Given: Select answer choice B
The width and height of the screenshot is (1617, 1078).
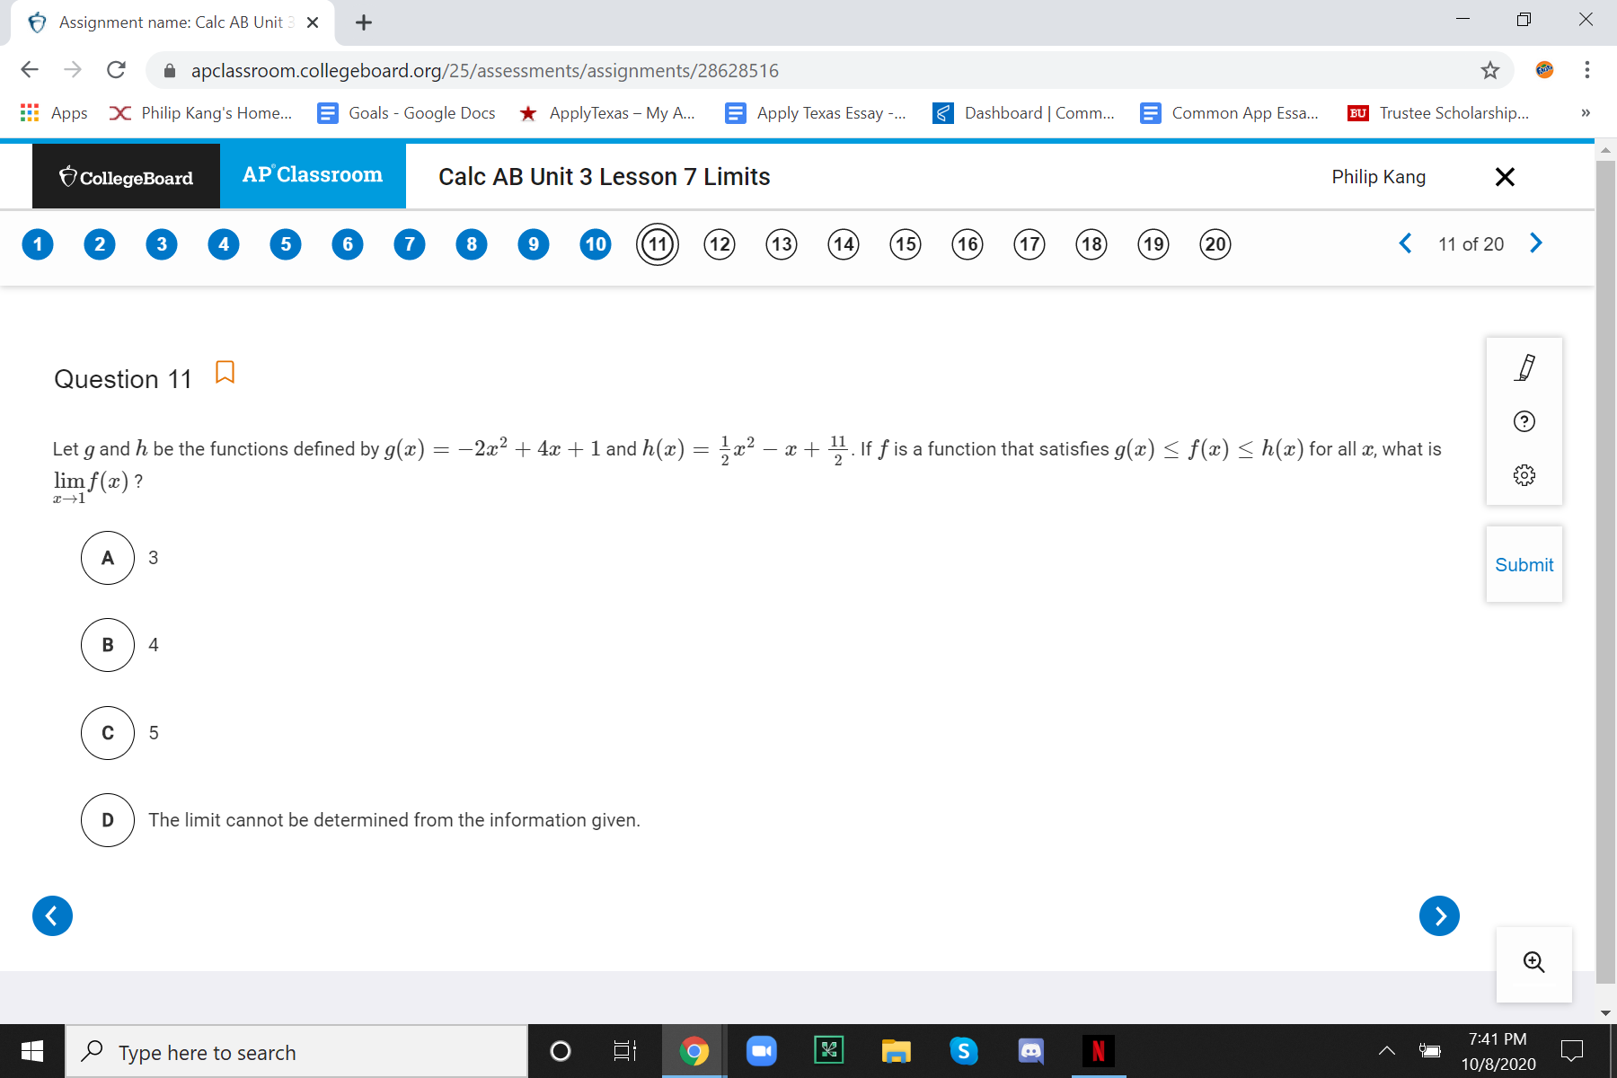Looking at the screenshot, I should tap(108, 644).
